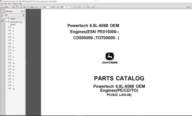Click the Edit PDF pencil icon
192x116 pixels.
(21, 7)
